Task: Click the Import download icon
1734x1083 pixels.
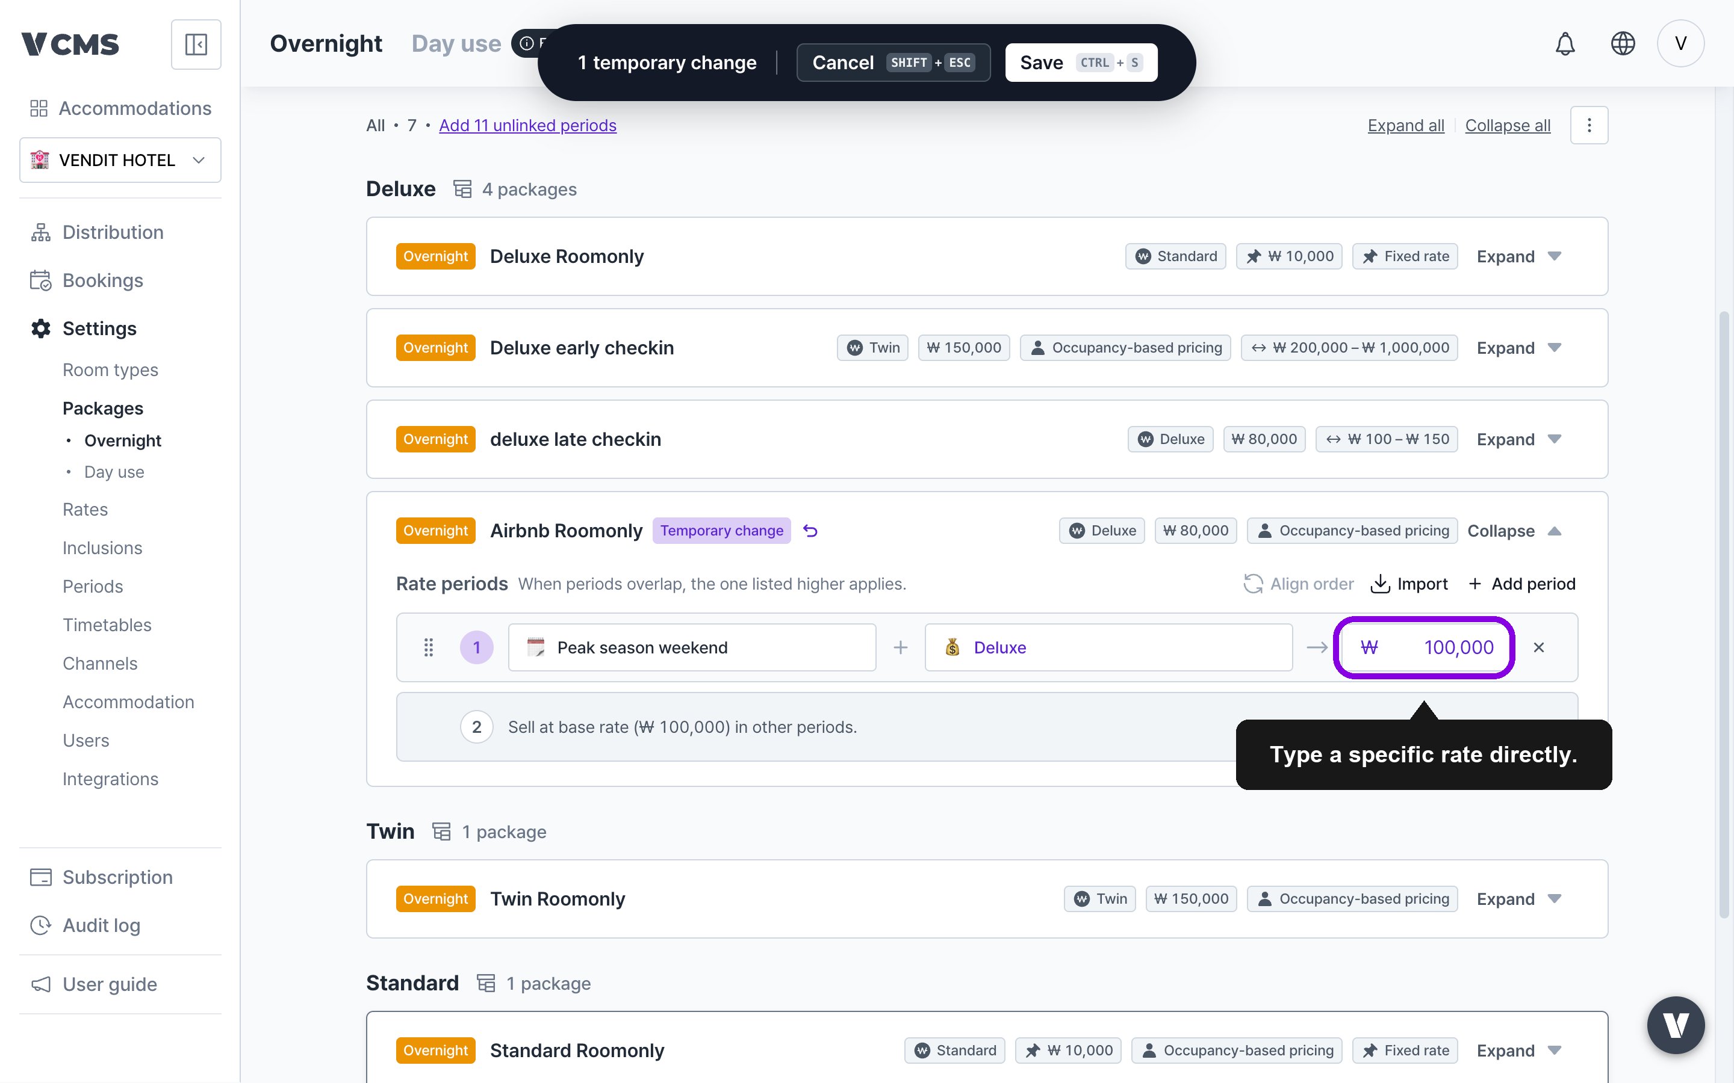Action: pyautogui.click(x=1380, y=584)
